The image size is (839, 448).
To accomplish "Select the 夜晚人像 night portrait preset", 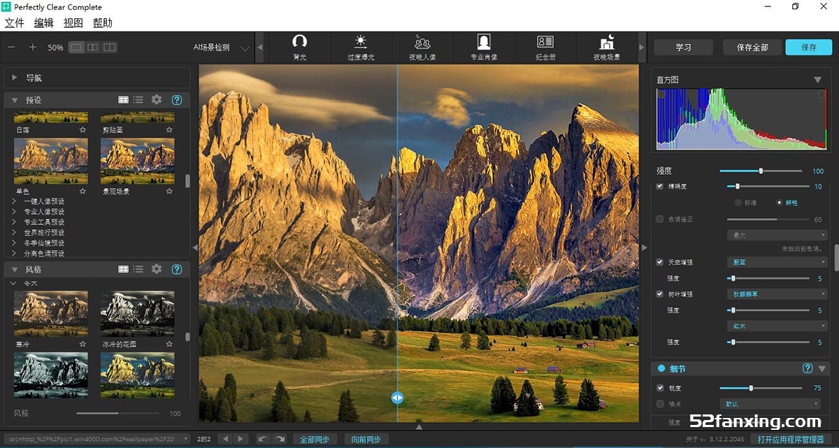I will [x=422, y=47].
